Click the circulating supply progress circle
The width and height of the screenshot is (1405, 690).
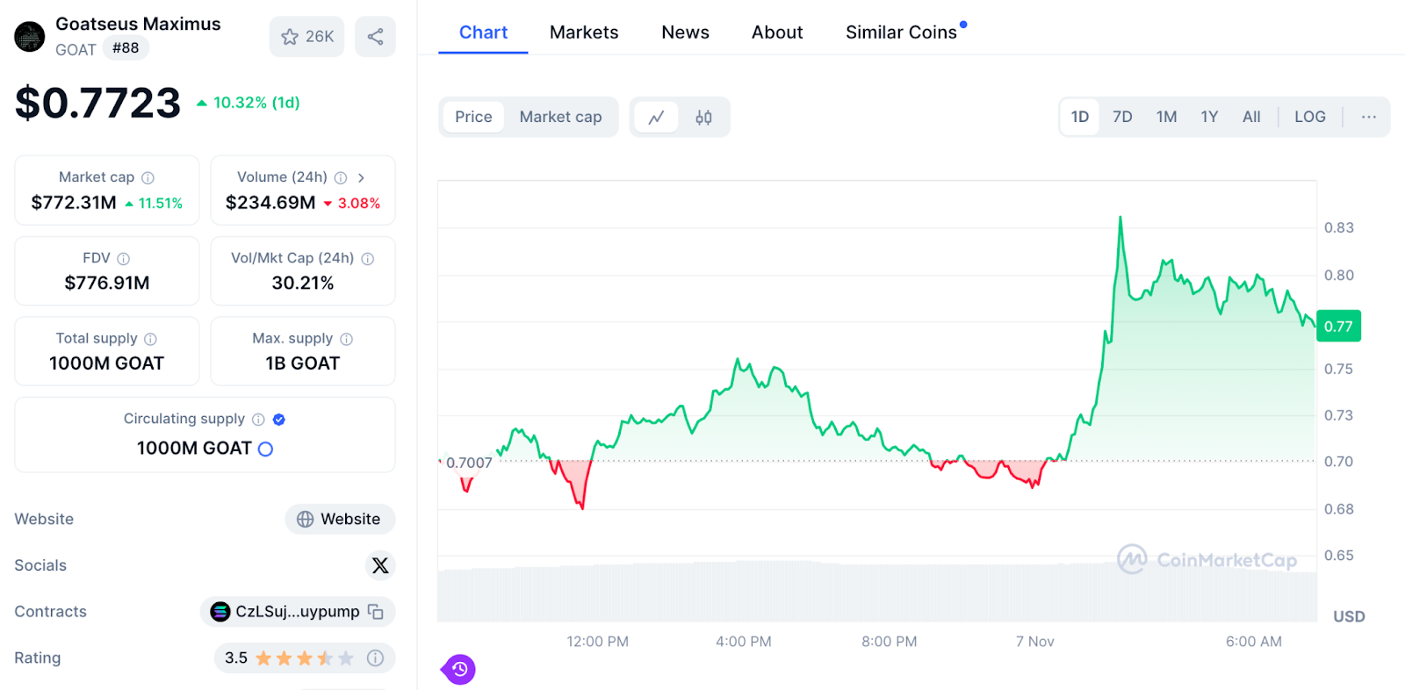pos(265,449)
